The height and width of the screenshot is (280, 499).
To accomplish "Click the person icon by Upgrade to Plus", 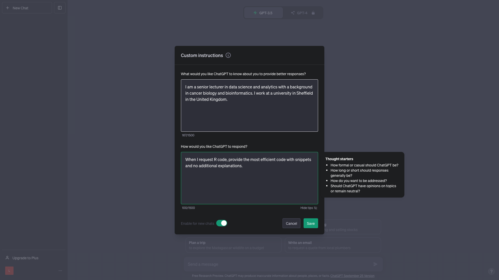I will tap(7, 258).
